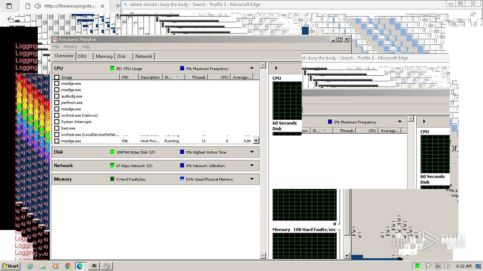Collapse the graphs pane arrow button

(x=276, y=68)
